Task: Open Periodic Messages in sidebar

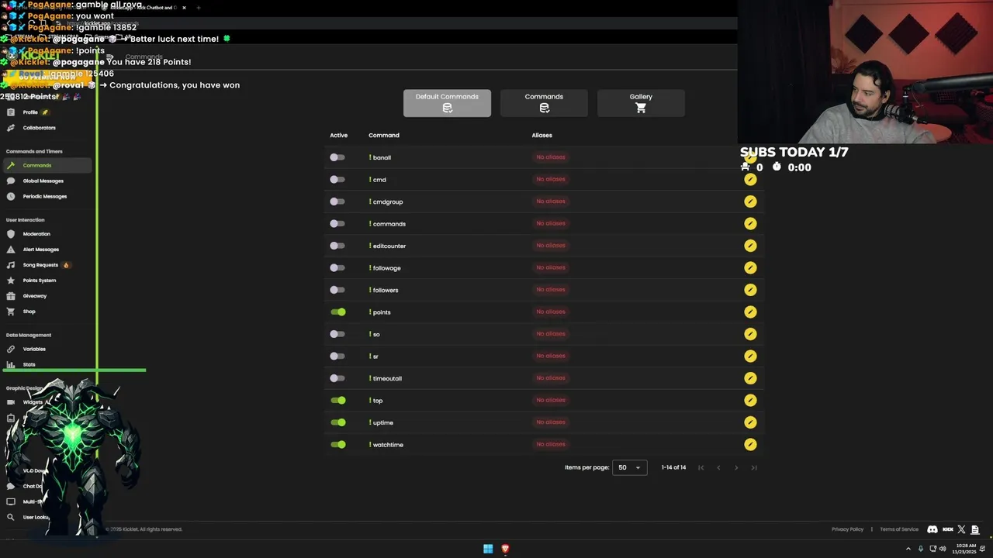Action: pyautogui.click(x=47, y=196)
